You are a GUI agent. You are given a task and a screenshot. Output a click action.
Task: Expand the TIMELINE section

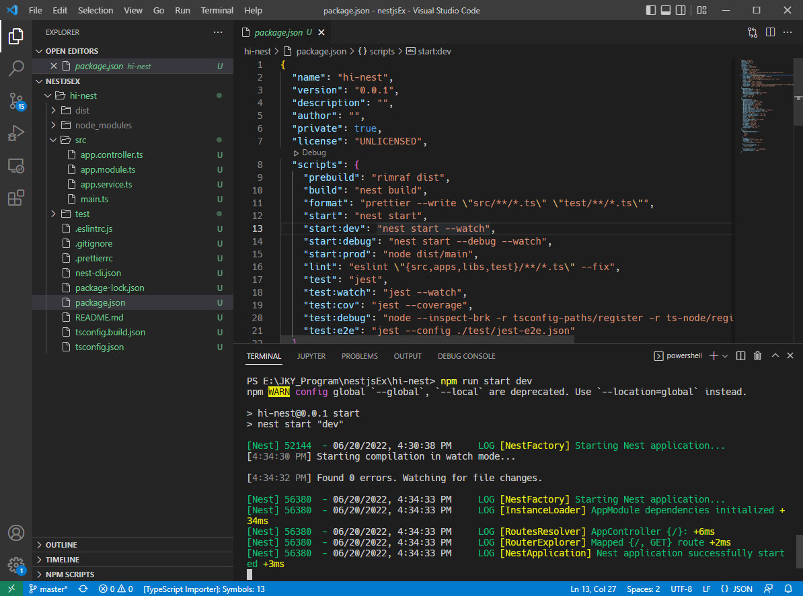[132, 560]
